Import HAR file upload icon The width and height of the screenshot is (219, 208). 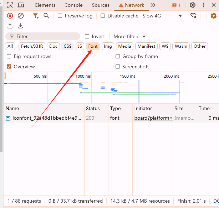click(10, 26)
